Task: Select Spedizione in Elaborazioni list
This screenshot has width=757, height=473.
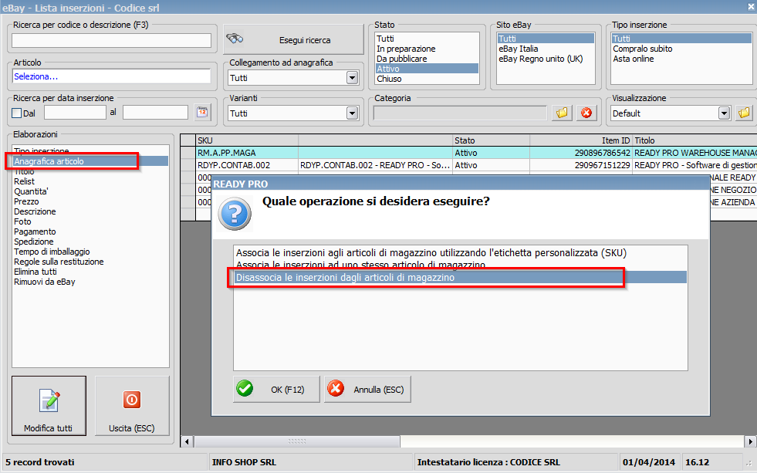Action: point(90,242)
